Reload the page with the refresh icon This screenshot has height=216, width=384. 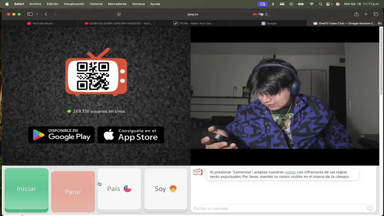click(x=266, y=14)
